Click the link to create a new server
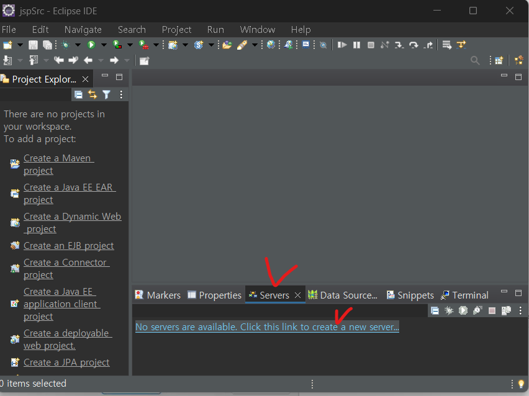The image size is (529, 396). pyautogui.click(x=267, y=326)
